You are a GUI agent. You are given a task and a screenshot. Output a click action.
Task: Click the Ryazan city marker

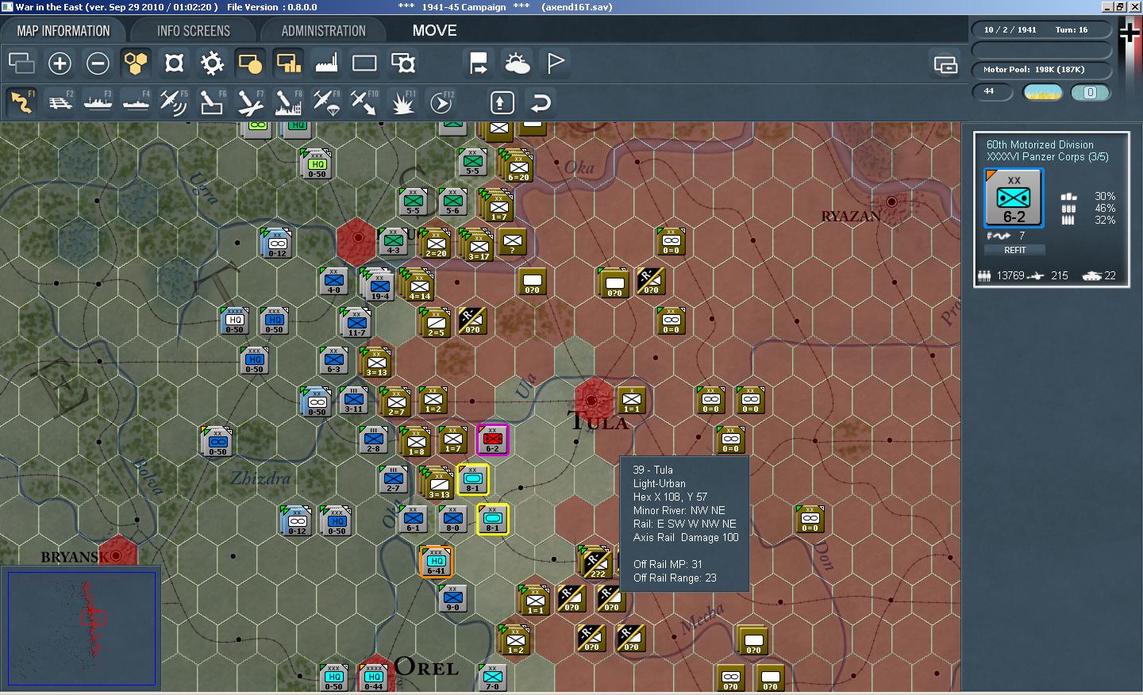point(891,202)
